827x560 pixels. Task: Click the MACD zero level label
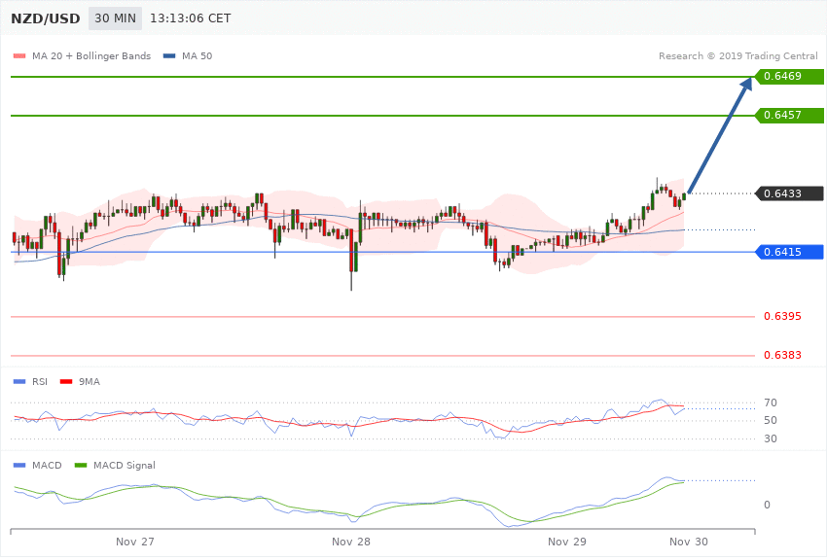tap(767, 505)
